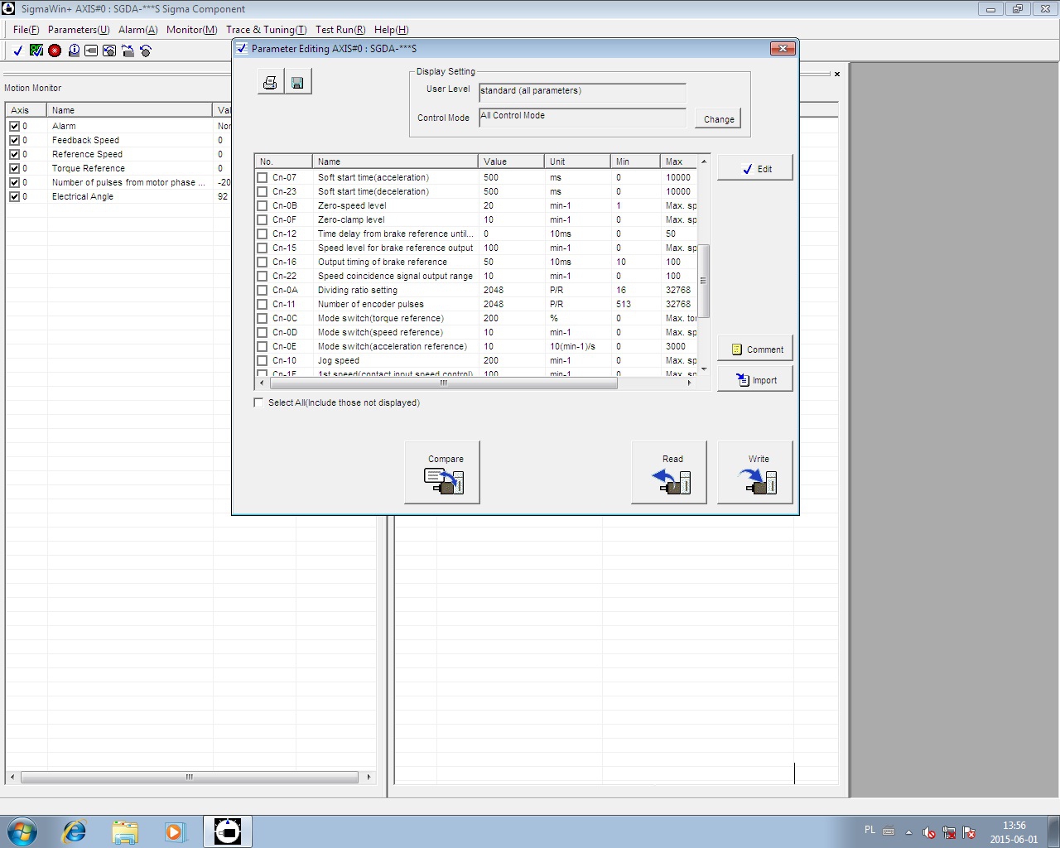Uncheck the Alarm row in Motion Monitor

click(x=14, y=126)
